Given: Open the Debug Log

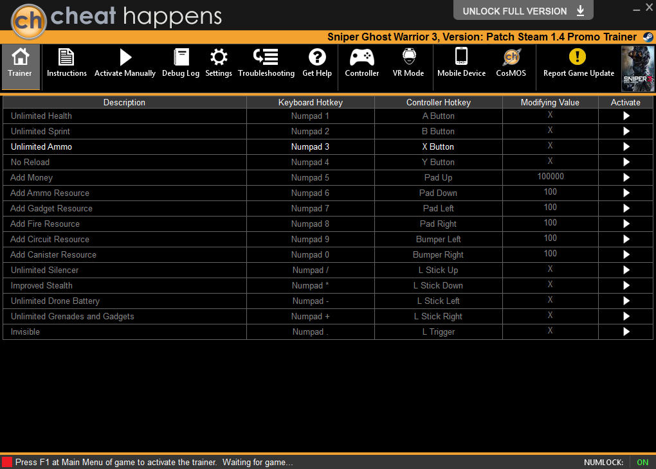Looking at the screenshot, I should click(180, 58).
